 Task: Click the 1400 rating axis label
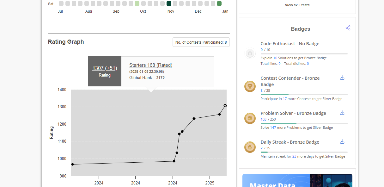(x=62, y=90)
